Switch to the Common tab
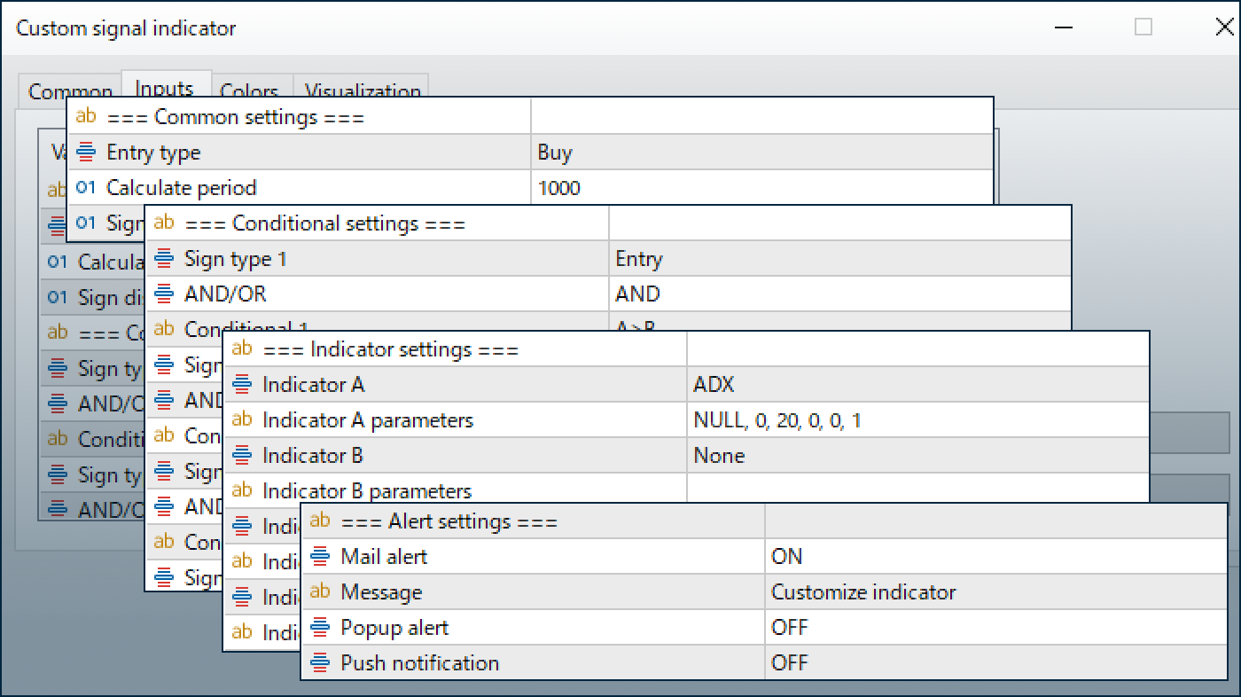The height and width of the screenshot is (697, 1241). click(x=70, y=91)
